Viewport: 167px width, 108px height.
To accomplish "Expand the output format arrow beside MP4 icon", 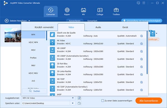I will click(x=156, y=33).
